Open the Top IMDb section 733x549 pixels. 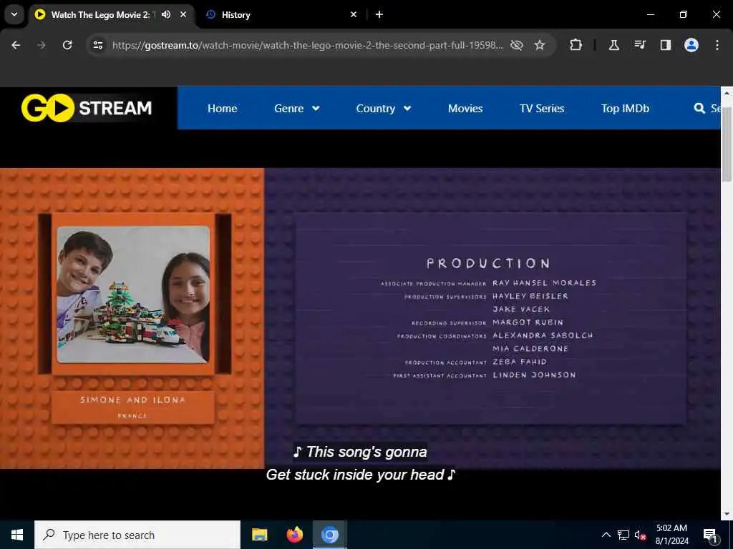[x=625, y=109]
